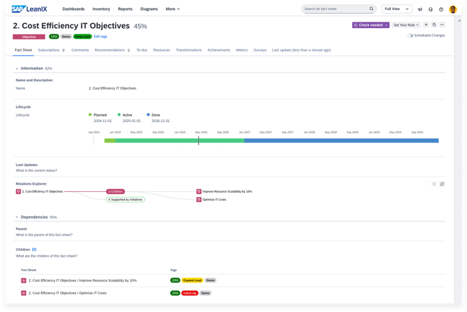The width and height of the screenshot is (467, 312).
Task: Click the CFO tag under the title
Action: [54, 37]
